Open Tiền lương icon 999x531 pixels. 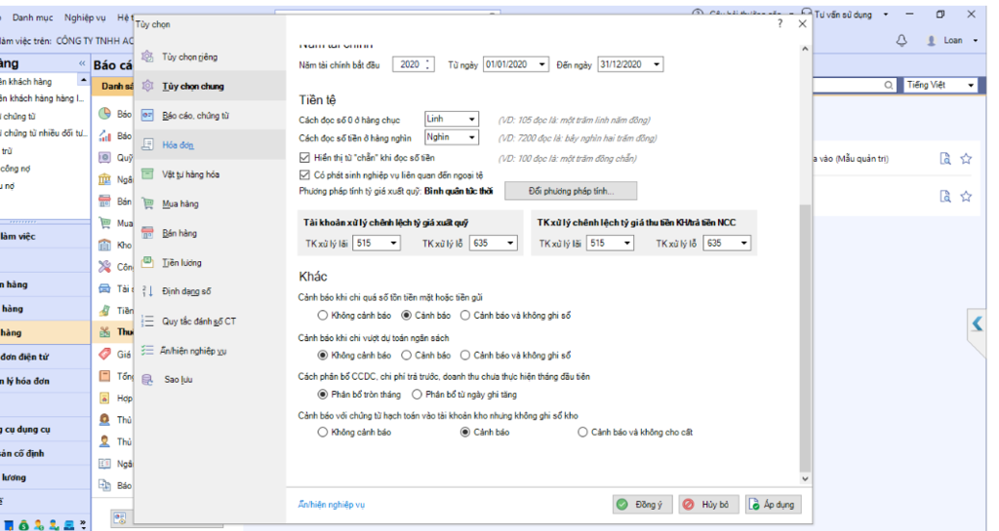(147, 262)
